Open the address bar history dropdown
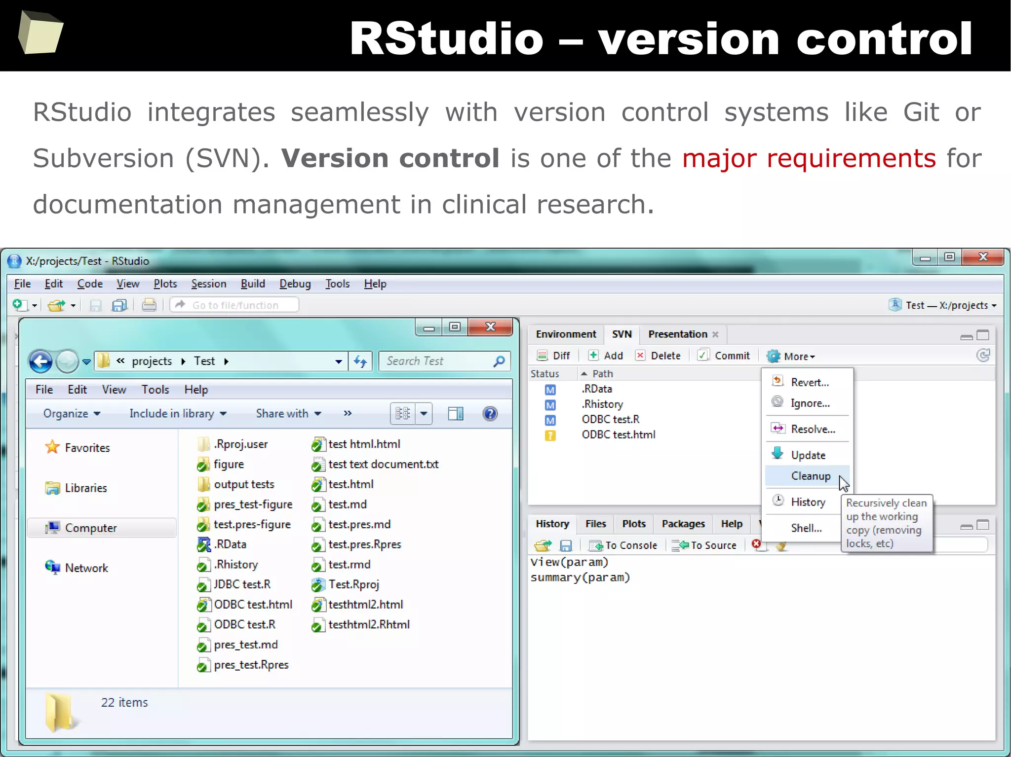The image size is (1011, 757). pos(338,361)
